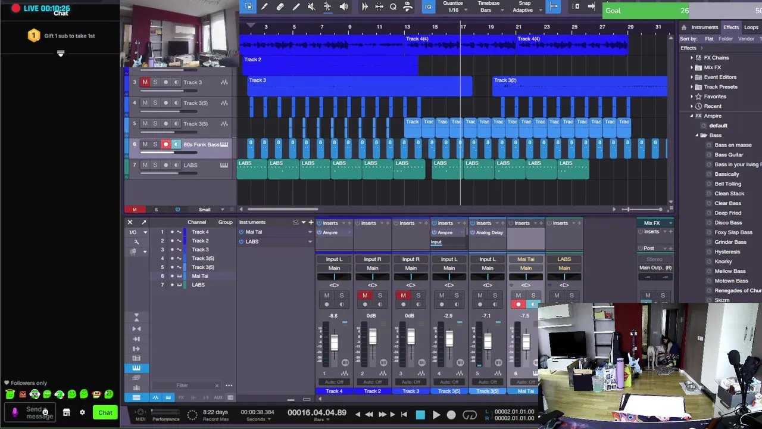
Task: Open stream chat settings gear icon
Action: 82,413
